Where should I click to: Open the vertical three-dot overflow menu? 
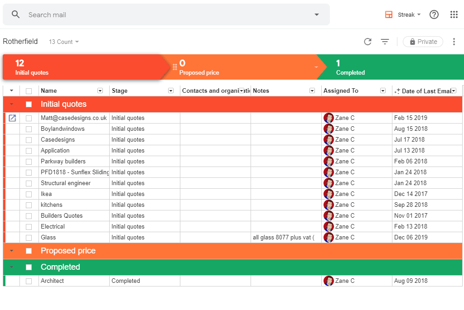tap(454, 41)
